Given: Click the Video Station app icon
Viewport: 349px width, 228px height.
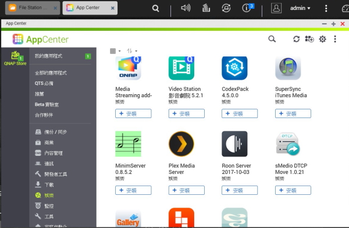Looking at the screenshot, I should [x=181, y=68].
